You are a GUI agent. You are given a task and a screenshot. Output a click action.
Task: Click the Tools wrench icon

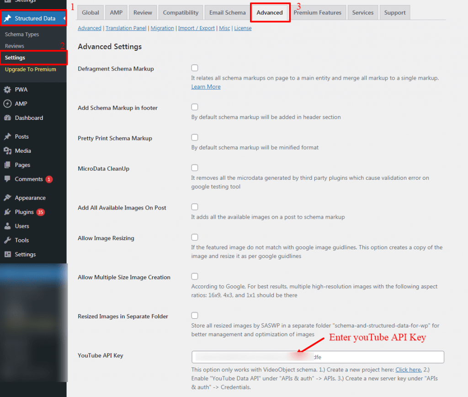point(7,240)
